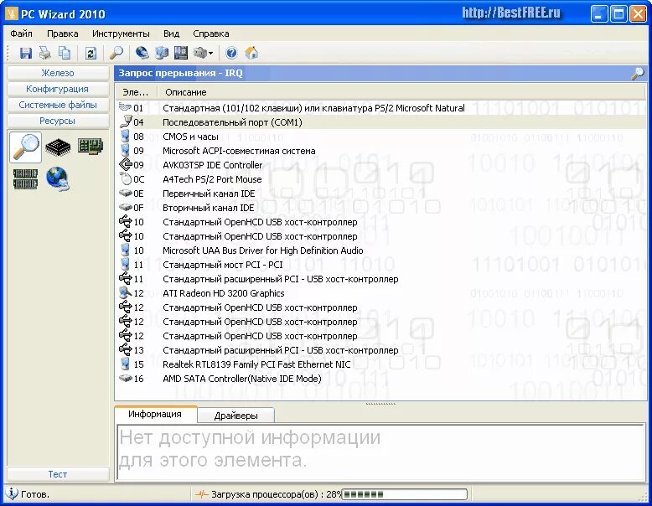Click serial port icon on row 04

(126, 121)
